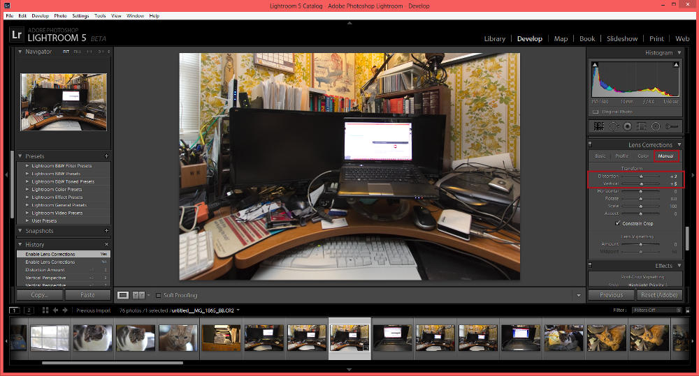Adjust the Distortion slider
The height and width of the screenshot is (376, 699).
tap(640, 176)
